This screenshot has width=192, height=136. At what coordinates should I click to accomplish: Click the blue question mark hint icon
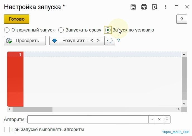pos(118,40)
